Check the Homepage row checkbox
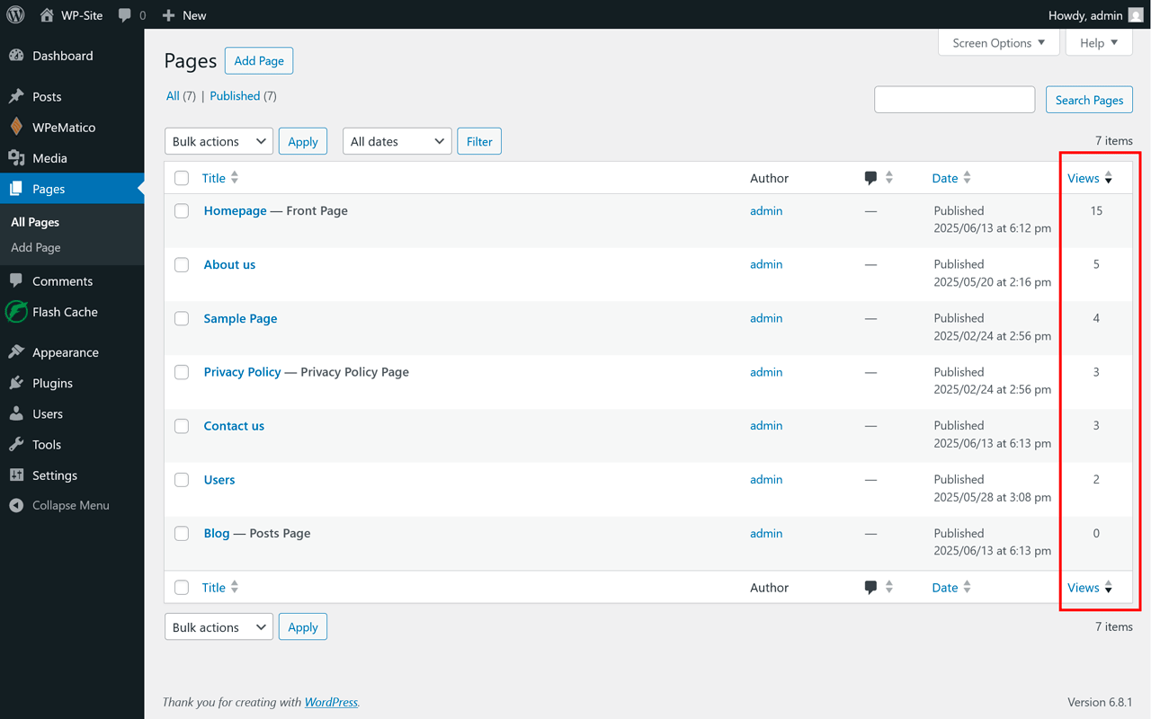 [181, 210]
